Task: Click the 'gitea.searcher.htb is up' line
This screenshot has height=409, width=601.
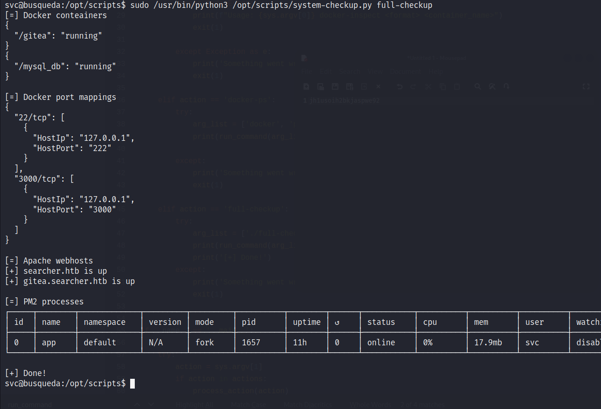Action: point(79,281)
